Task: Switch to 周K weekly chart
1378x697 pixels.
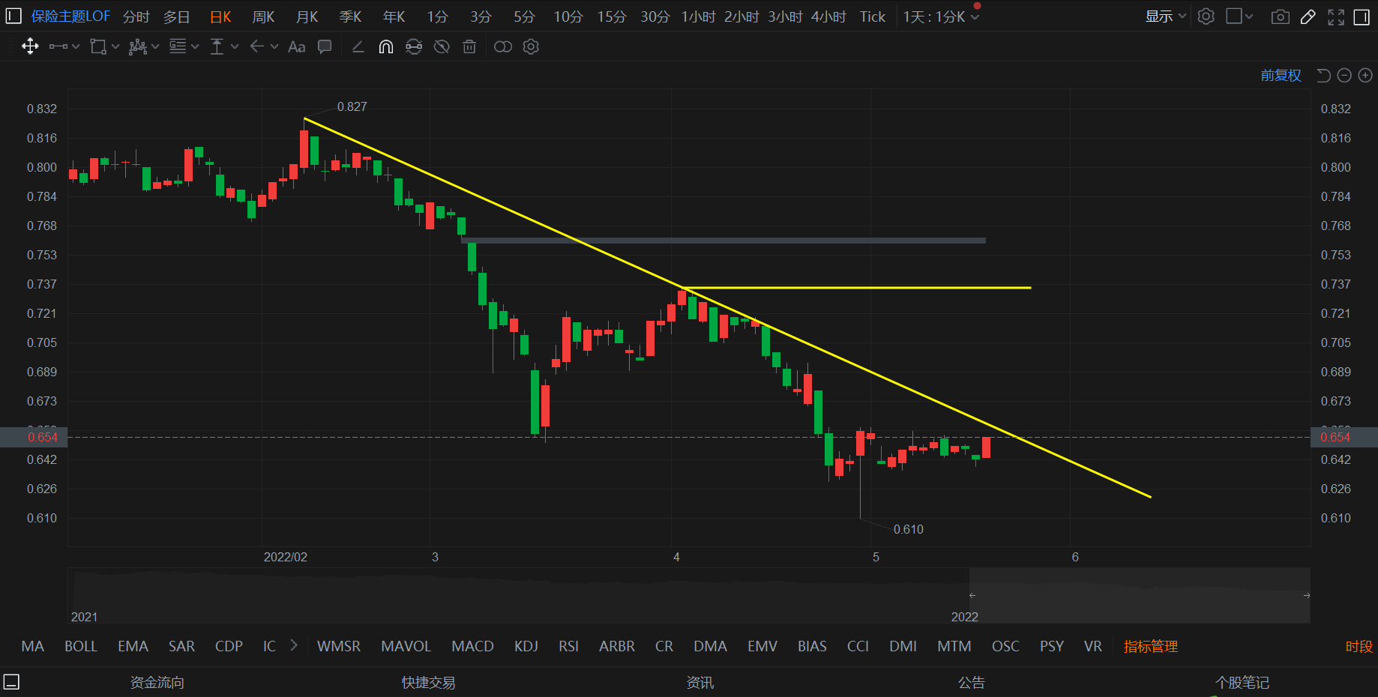Action: point(264,16)
